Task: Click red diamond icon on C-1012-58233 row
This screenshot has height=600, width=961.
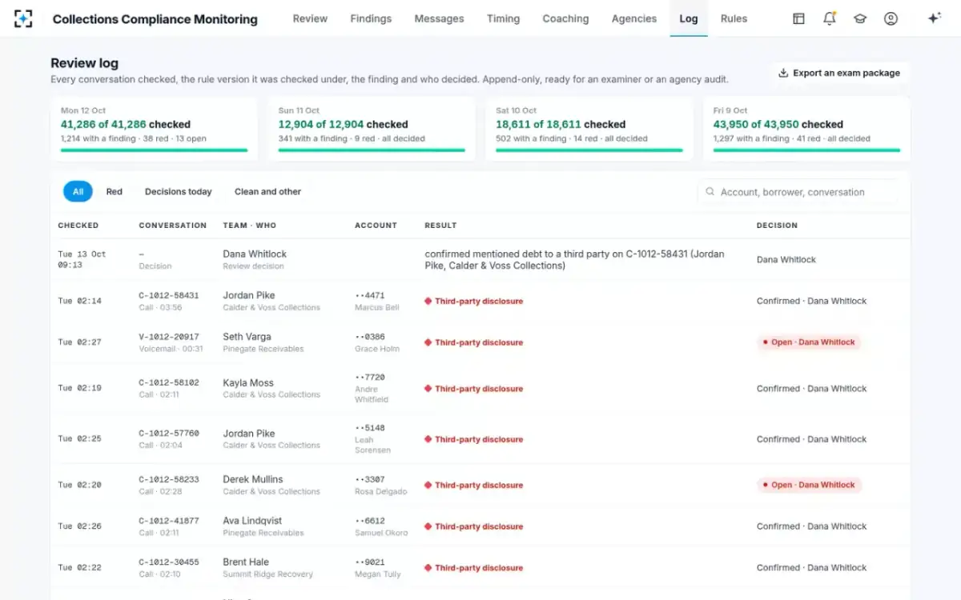Action: tap(428, 486)
